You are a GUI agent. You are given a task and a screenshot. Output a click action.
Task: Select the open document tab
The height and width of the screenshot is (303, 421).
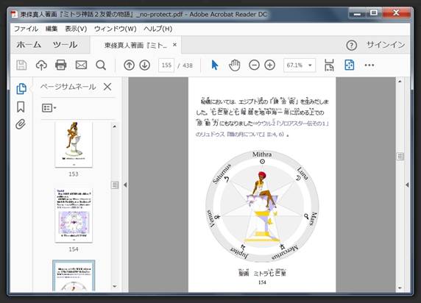(135, 45)
